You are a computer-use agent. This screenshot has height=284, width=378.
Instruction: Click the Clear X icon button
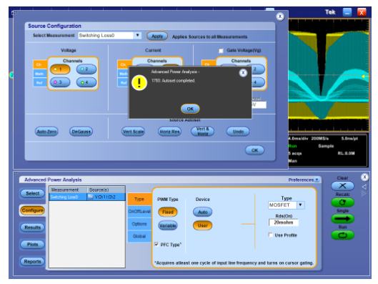342,186
